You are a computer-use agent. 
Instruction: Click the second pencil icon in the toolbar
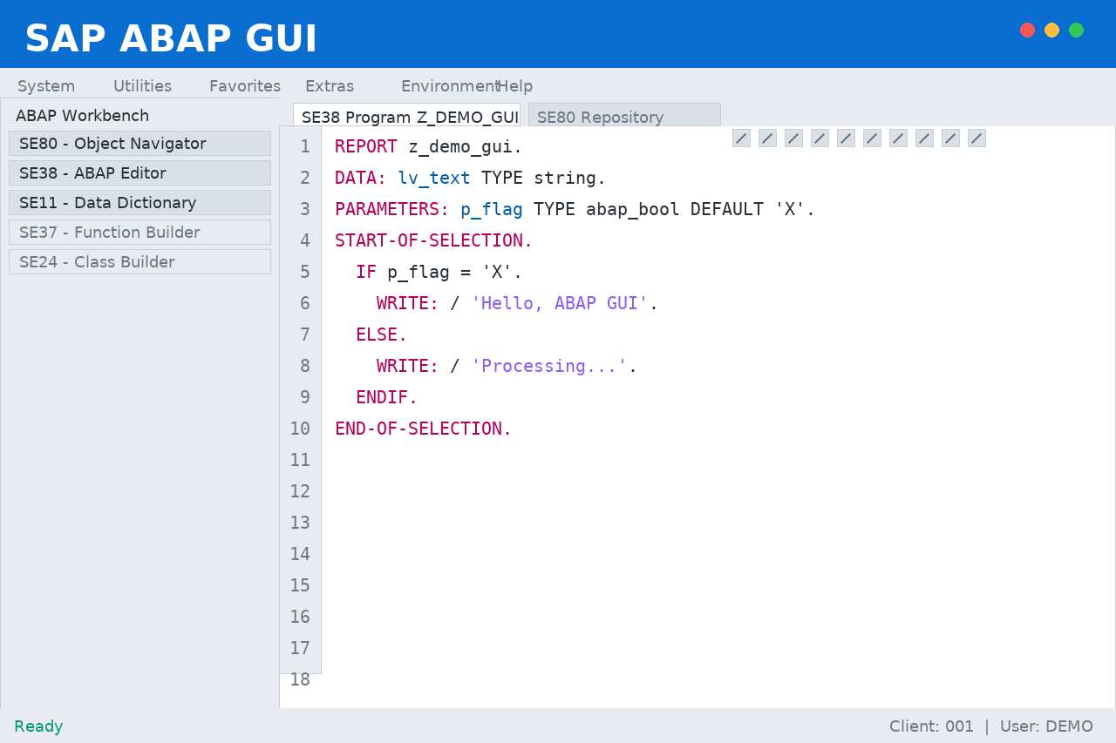tap(767, 138)
